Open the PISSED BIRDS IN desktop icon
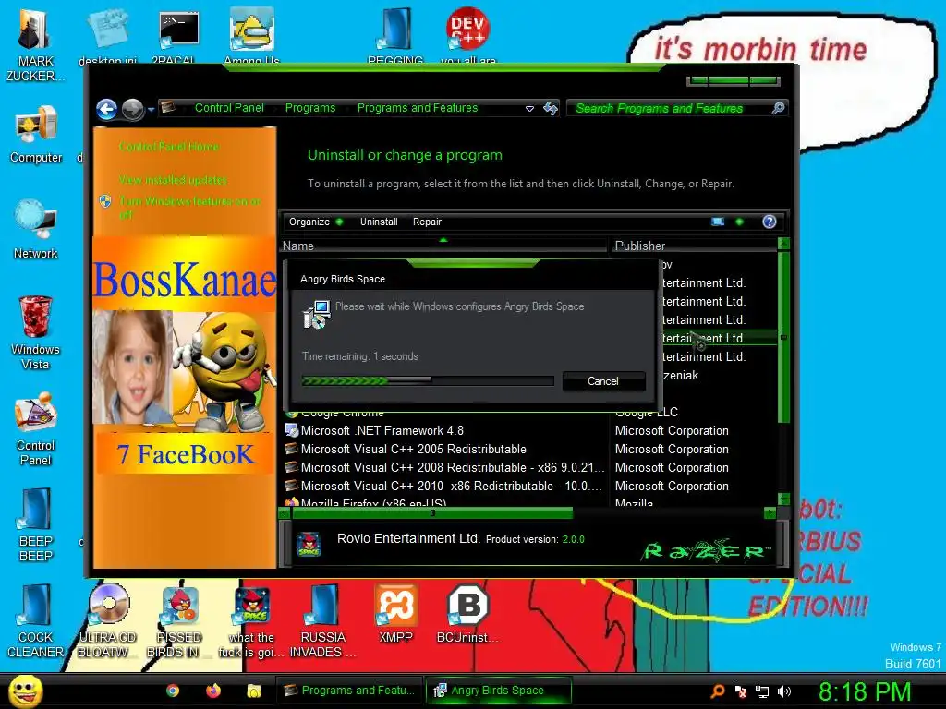The image size is (946, 709). [179, 623]
